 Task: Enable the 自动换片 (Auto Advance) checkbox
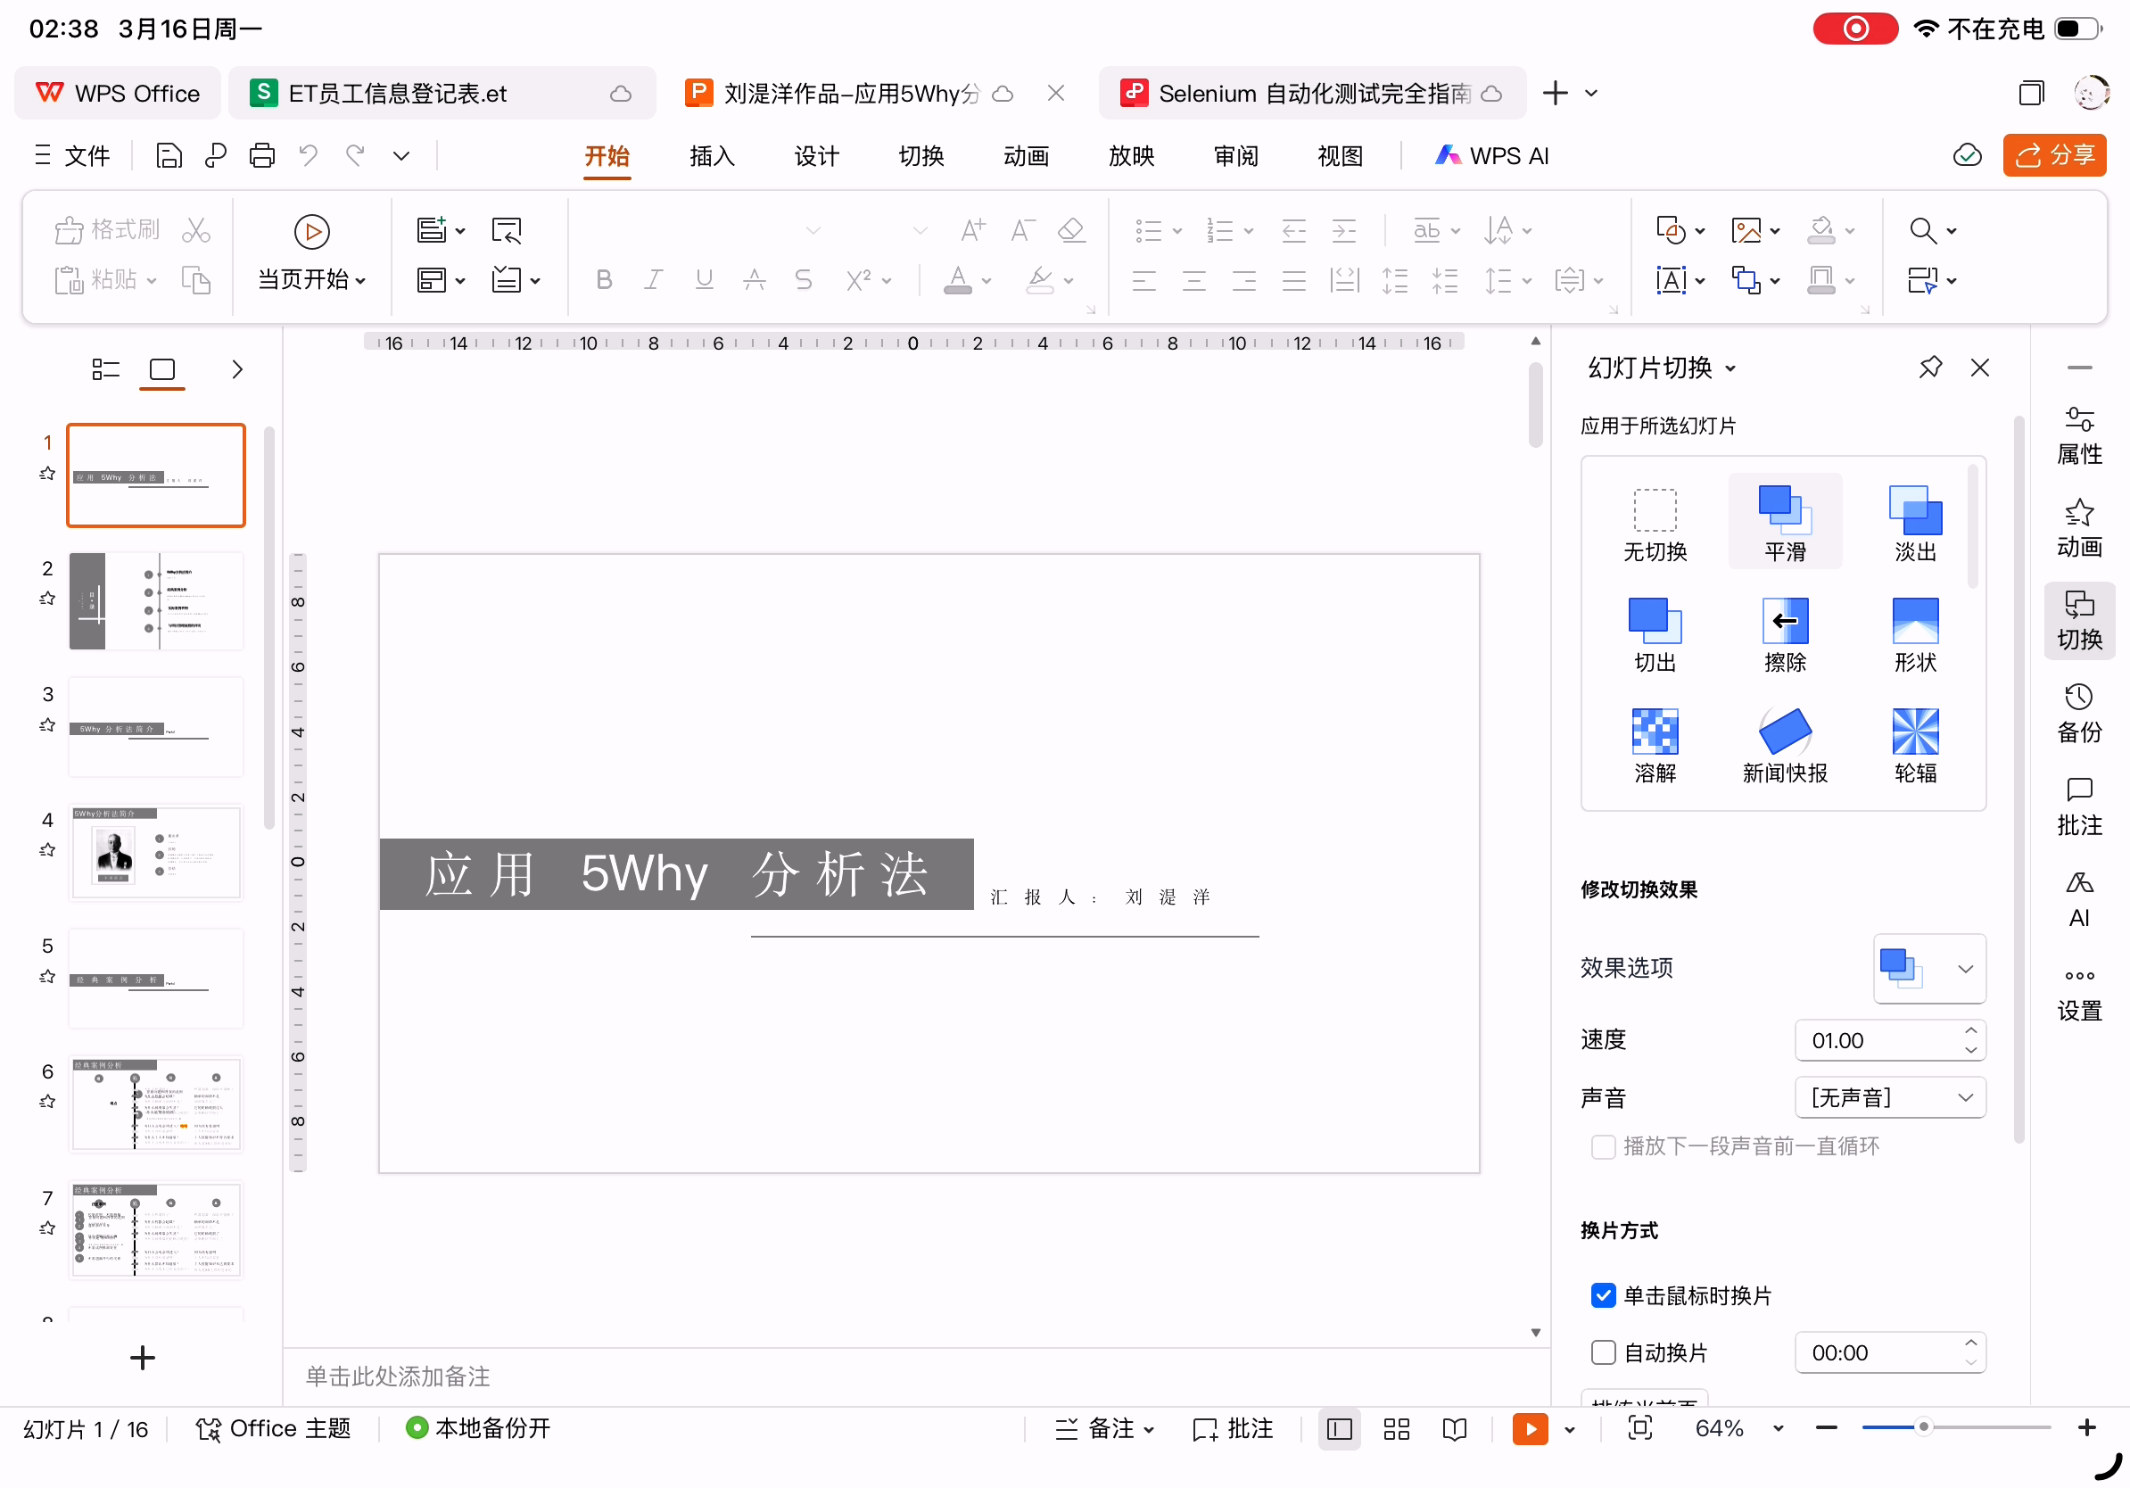point(1603,1352)
